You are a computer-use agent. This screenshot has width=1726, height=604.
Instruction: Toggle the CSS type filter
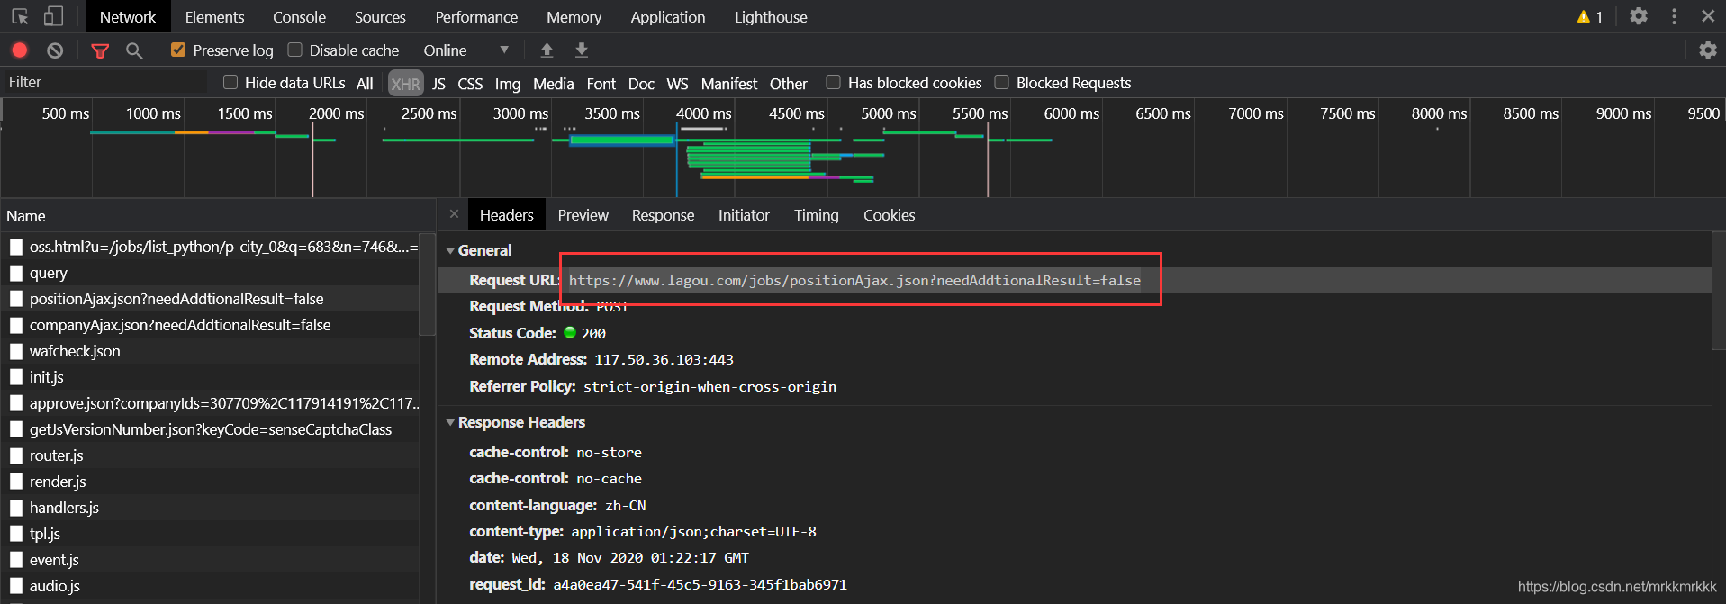(x=470, y=84)
